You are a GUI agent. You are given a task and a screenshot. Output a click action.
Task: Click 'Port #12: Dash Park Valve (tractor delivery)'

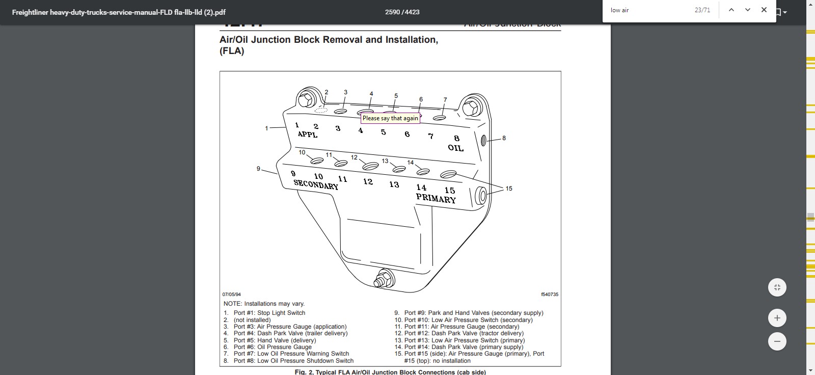tap(464, 333)
